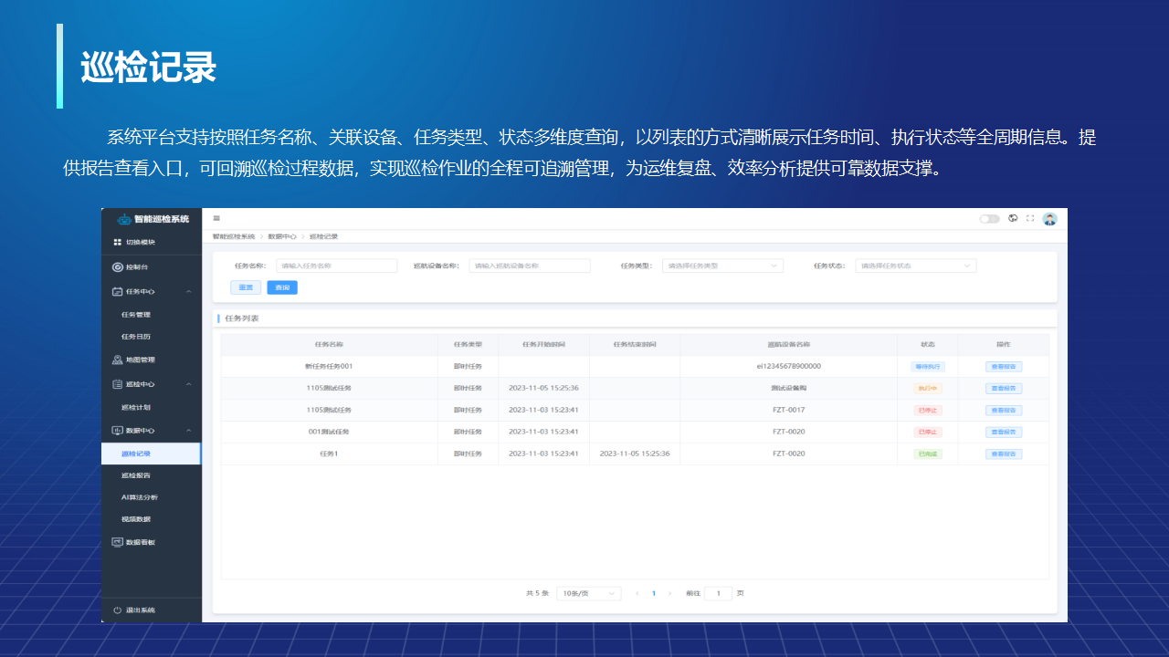This screenshot has width=1169, height=657.
Task: Open 任务日历 in the sidebar
Action: pyautogui.click(x=136, y=337)
